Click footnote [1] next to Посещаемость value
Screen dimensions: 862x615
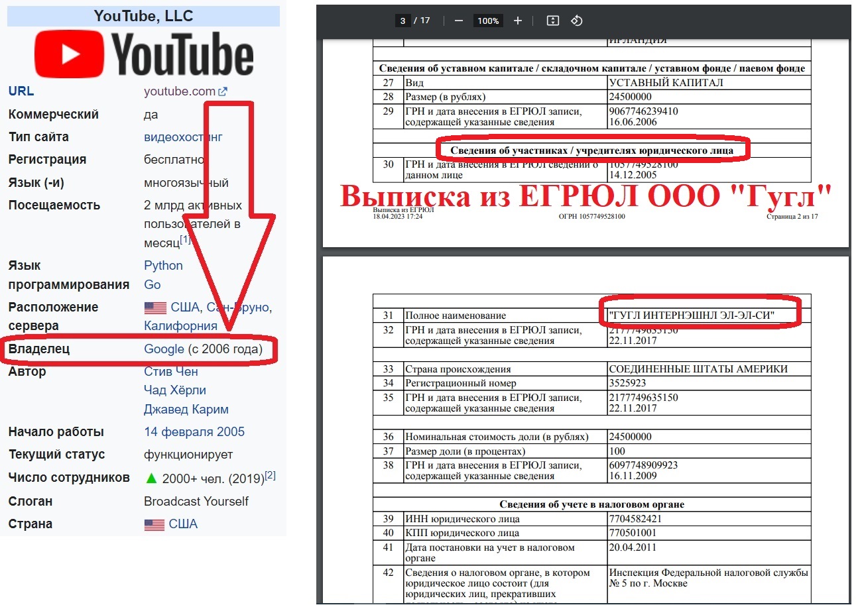(x=185, y=239)
